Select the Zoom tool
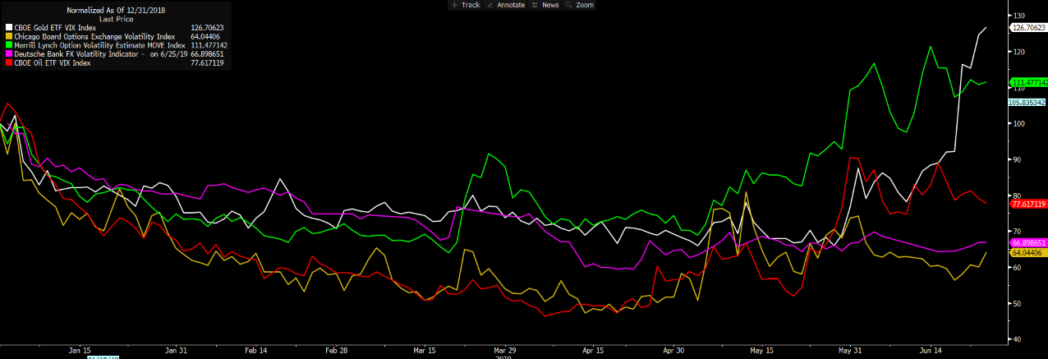The height and width of the screenshot is (359, 1048). click(x=579, y=5)
